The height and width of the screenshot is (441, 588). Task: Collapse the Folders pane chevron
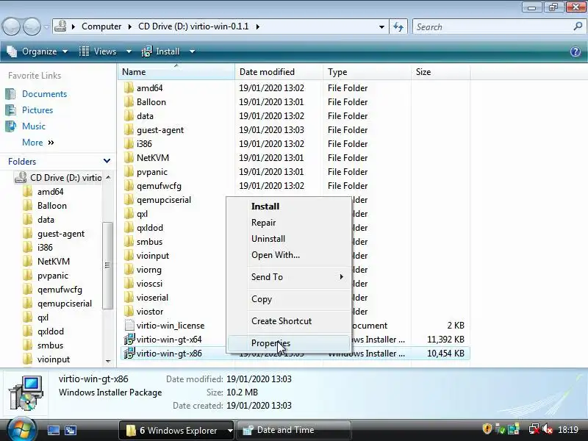107,161
